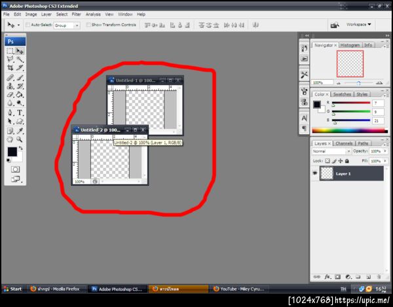The width and height of the screenshot is (393, 307).
Task: Click Adobe Photoshop CS taskbar button
Action: coord(117,289)
